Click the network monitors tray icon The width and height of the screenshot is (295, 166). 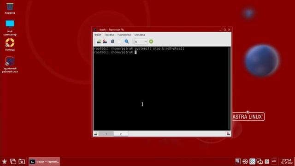coord(260,161)
